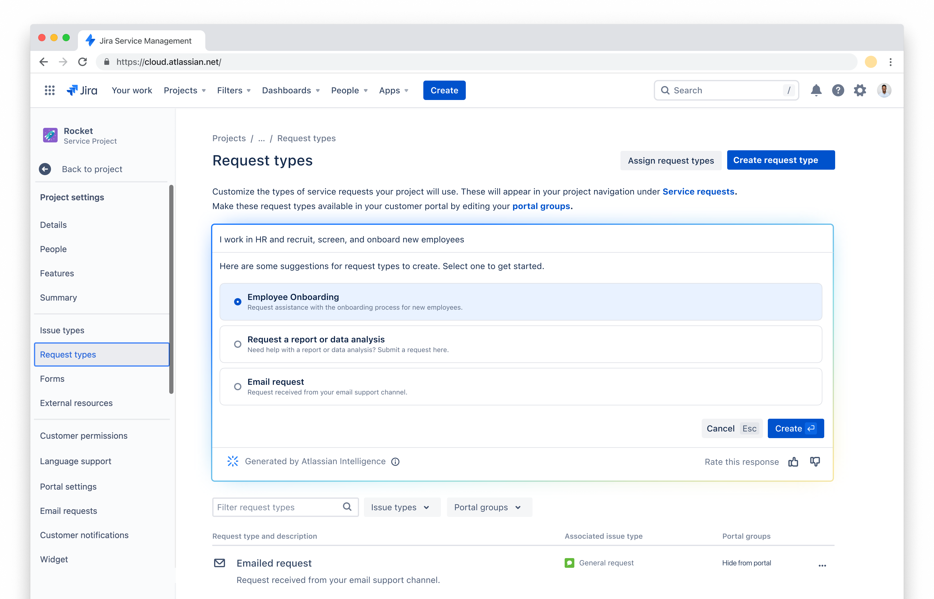The image size is (934, 599).
Task: Expand the Portal groups filter dropdown
Action: 489,507
